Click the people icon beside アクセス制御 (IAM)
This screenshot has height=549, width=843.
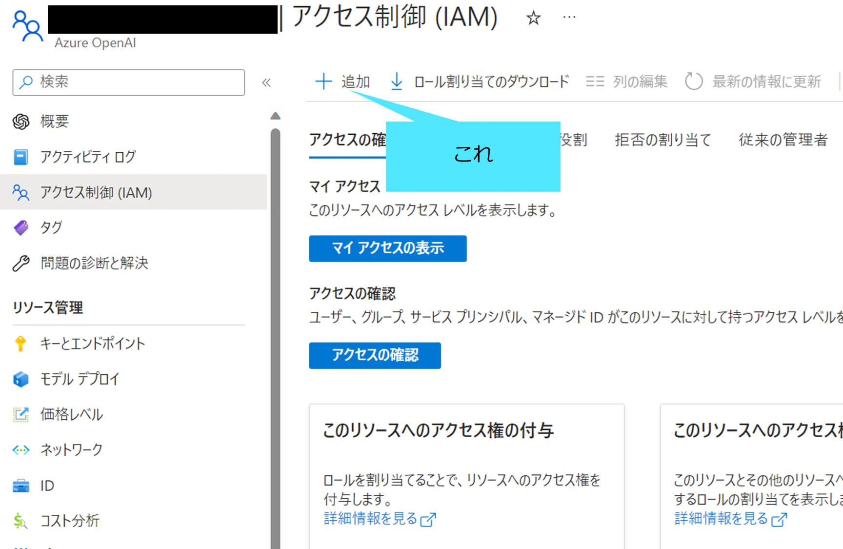pos(20,193)
